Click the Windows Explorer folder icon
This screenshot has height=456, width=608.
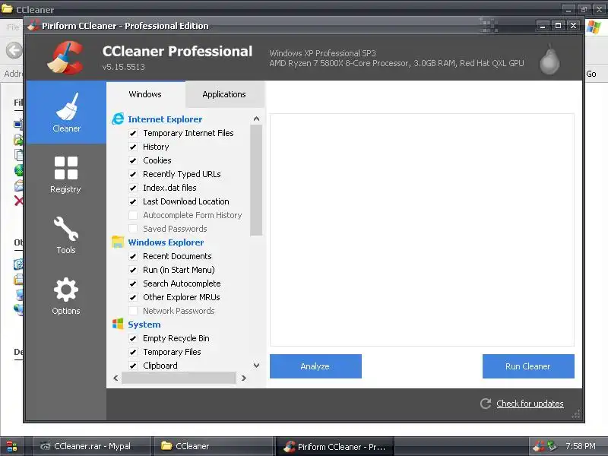click(118, 242)
